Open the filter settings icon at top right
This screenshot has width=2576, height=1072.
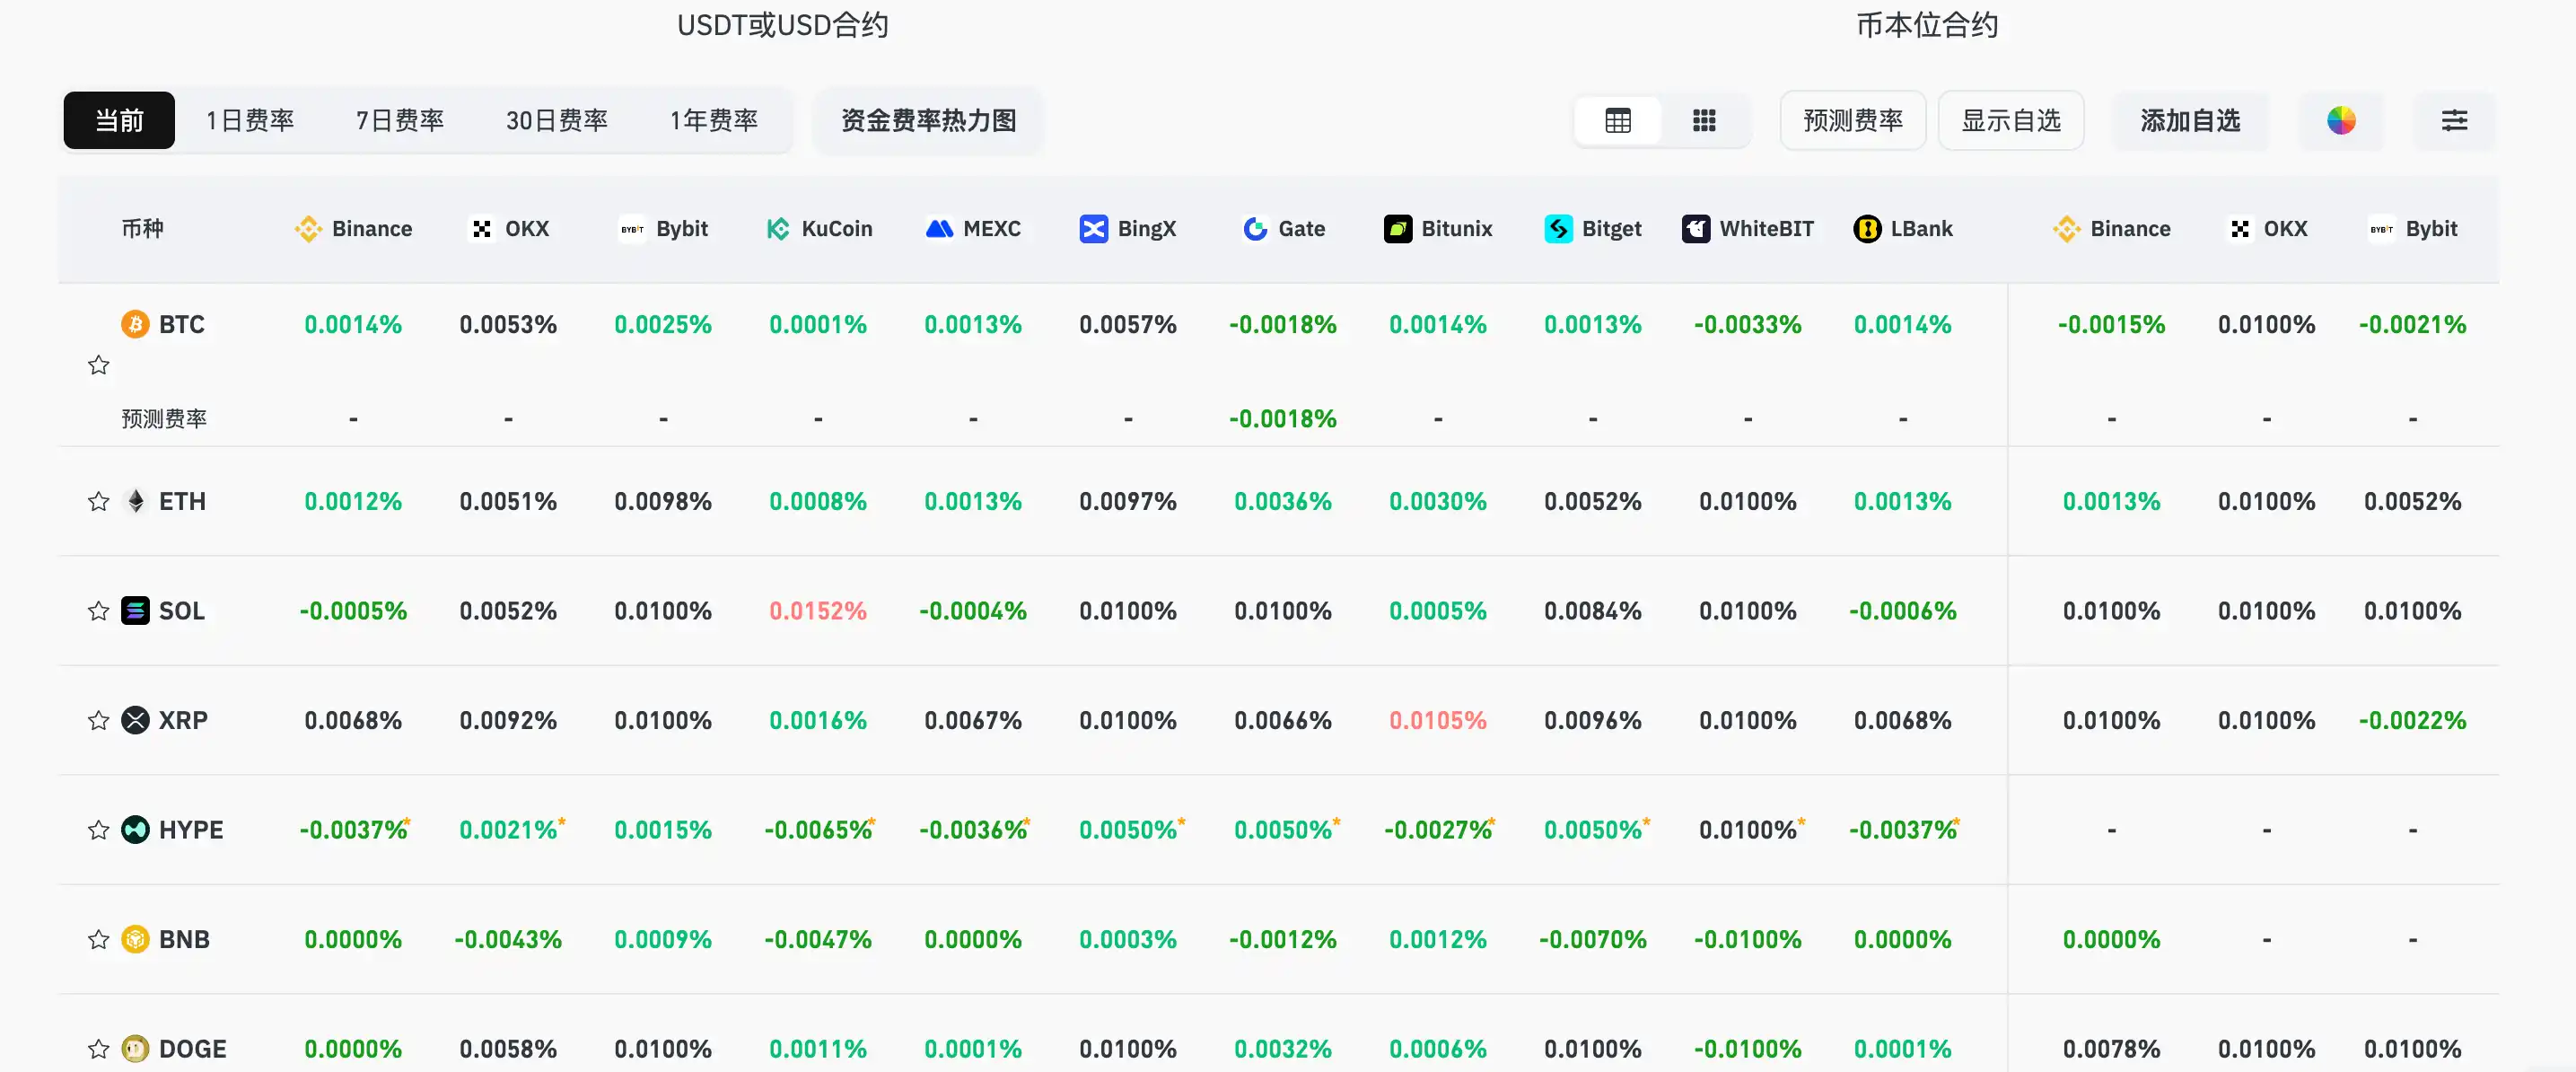(2455, 120)
